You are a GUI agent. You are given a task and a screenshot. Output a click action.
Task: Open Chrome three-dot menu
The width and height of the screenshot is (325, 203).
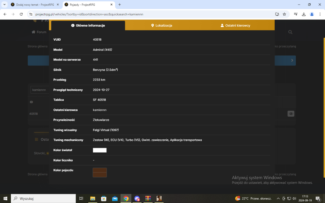click(x=320, y=14)
